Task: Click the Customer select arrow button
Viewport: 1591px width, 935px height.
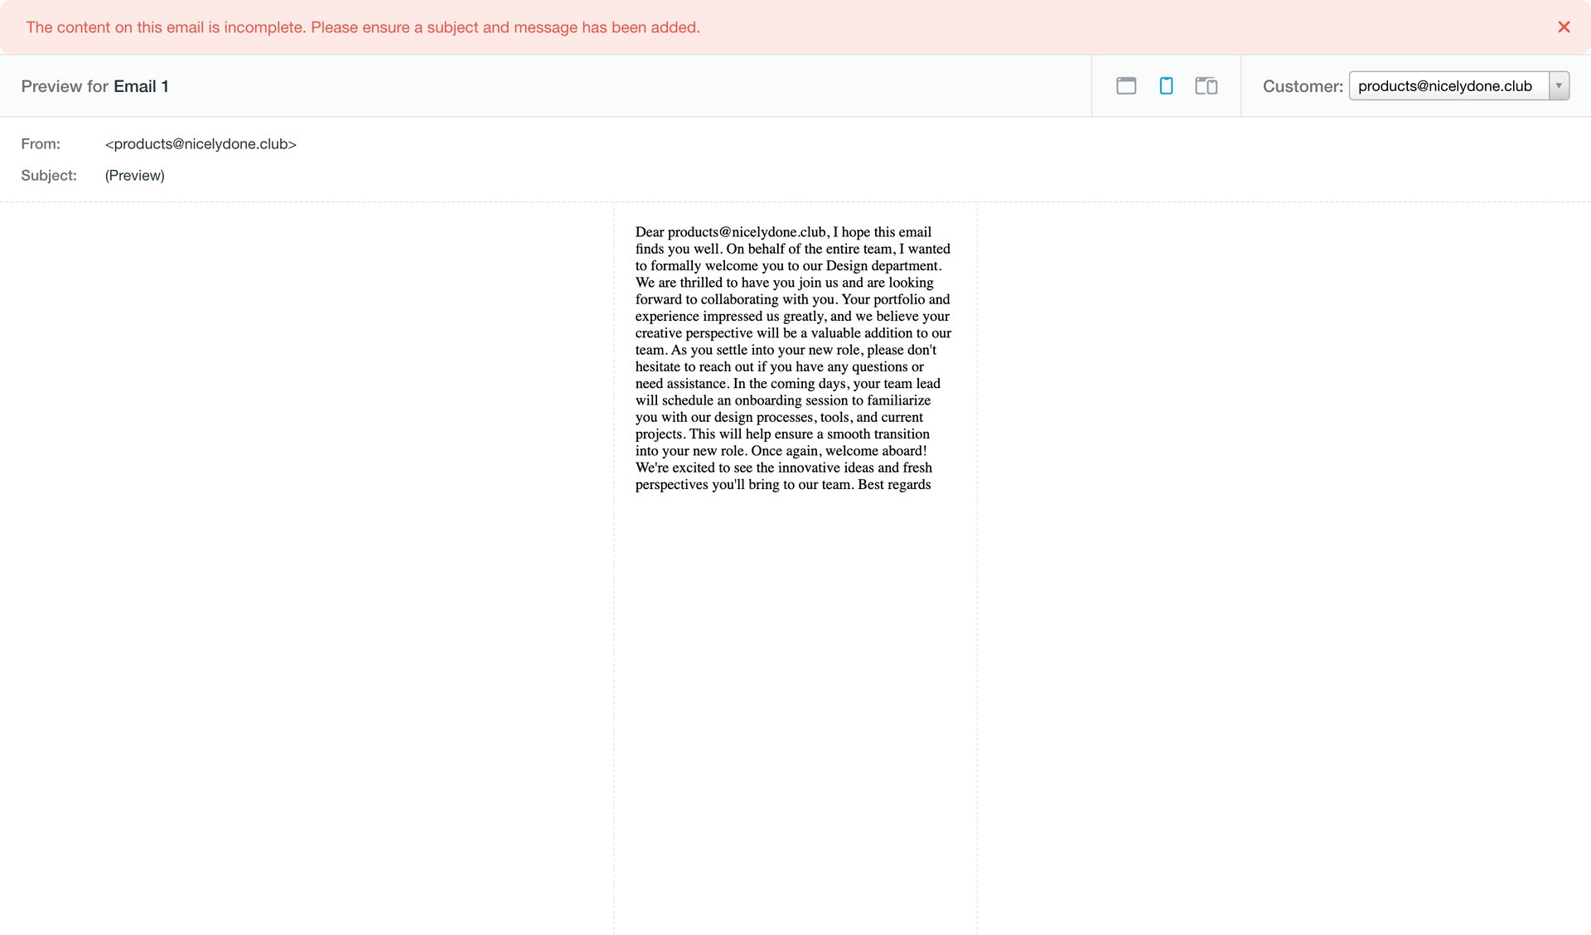Action: pos(1559,86)
